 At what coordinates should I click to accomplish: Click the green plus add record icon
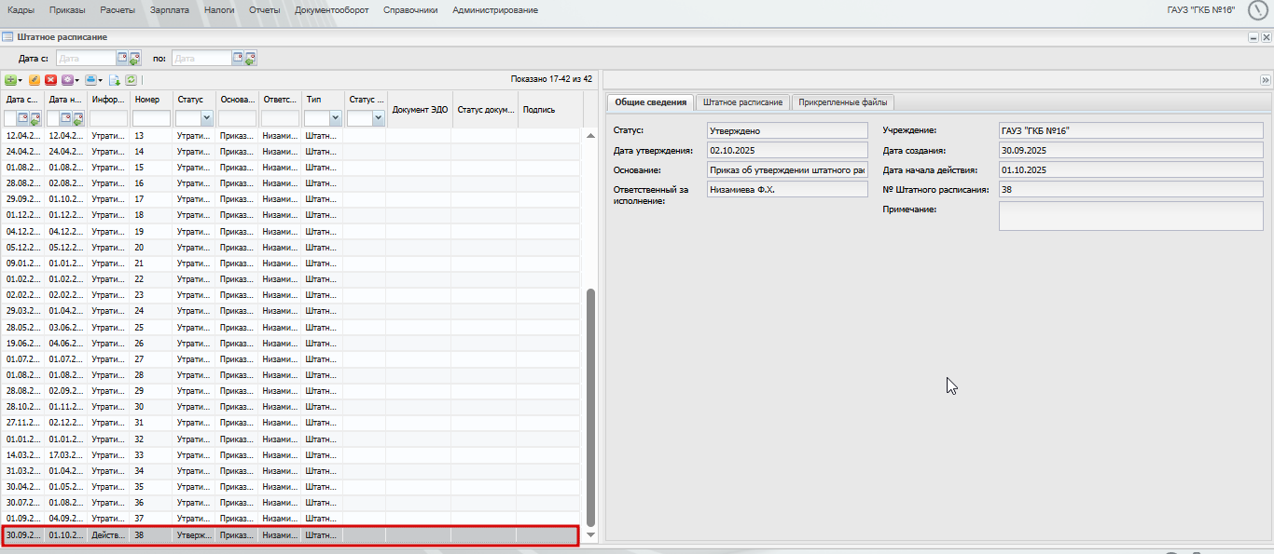pos(10,80)
